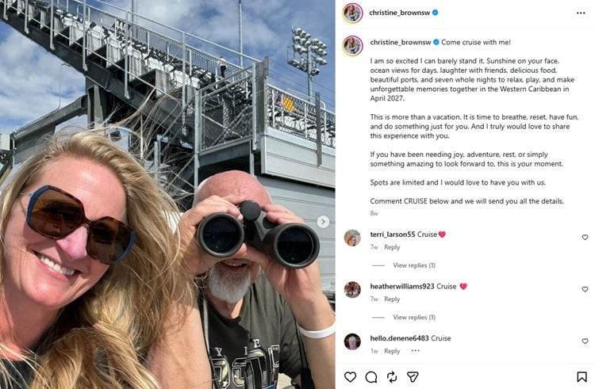This screenshot has width=595, height=389.
Task: Click verified badge beside header username
Action: 436,13
